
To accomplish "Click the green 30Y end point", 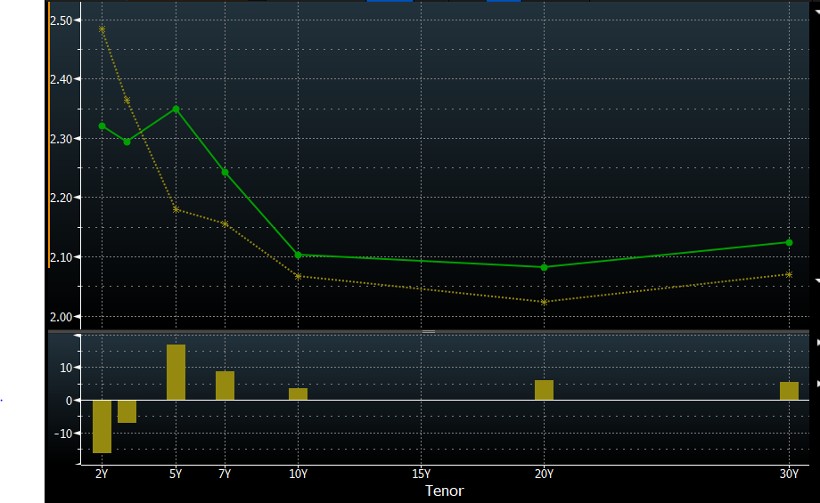I will coord(789,242).
